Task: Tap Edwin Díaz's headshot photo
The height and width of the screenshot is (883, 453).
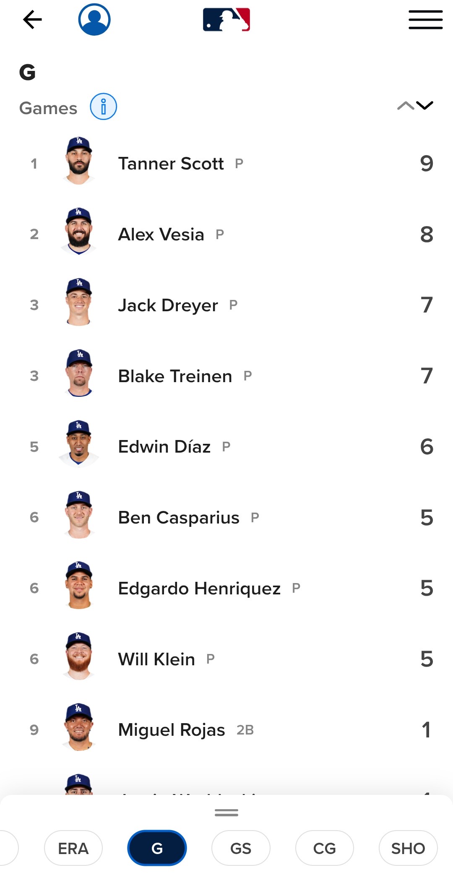Action: 79,444
